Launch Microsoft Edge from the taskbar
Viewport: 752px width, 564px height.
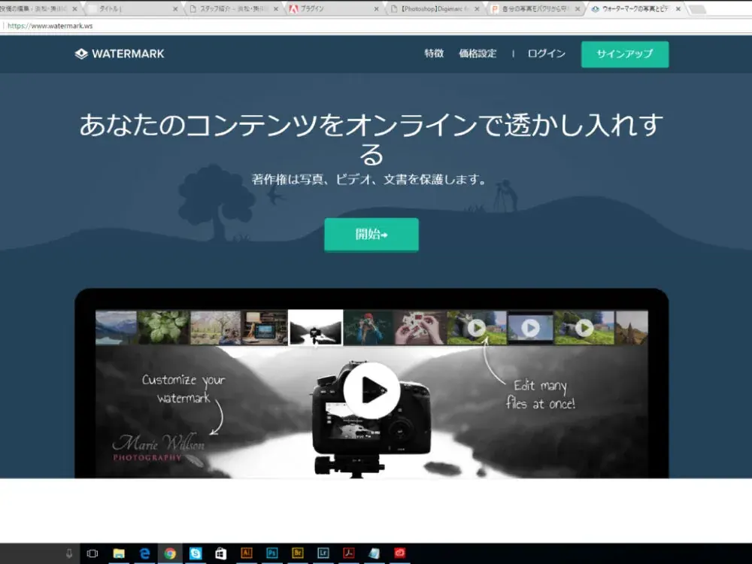[x=144, y=553]
